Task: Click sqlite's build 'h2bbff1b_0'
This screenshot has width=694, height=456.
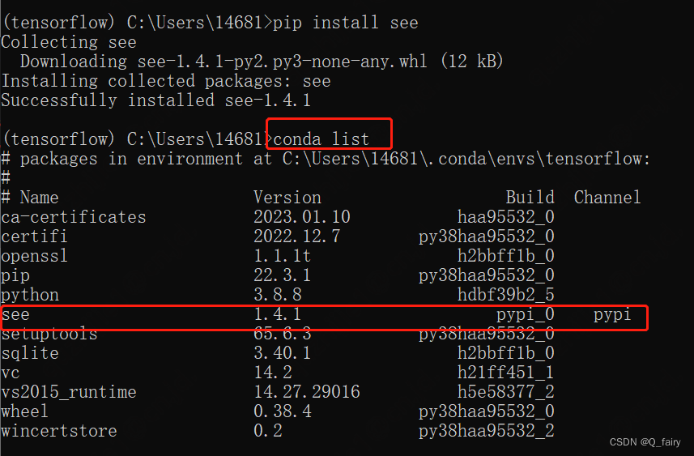Action: tap(506, 353)
